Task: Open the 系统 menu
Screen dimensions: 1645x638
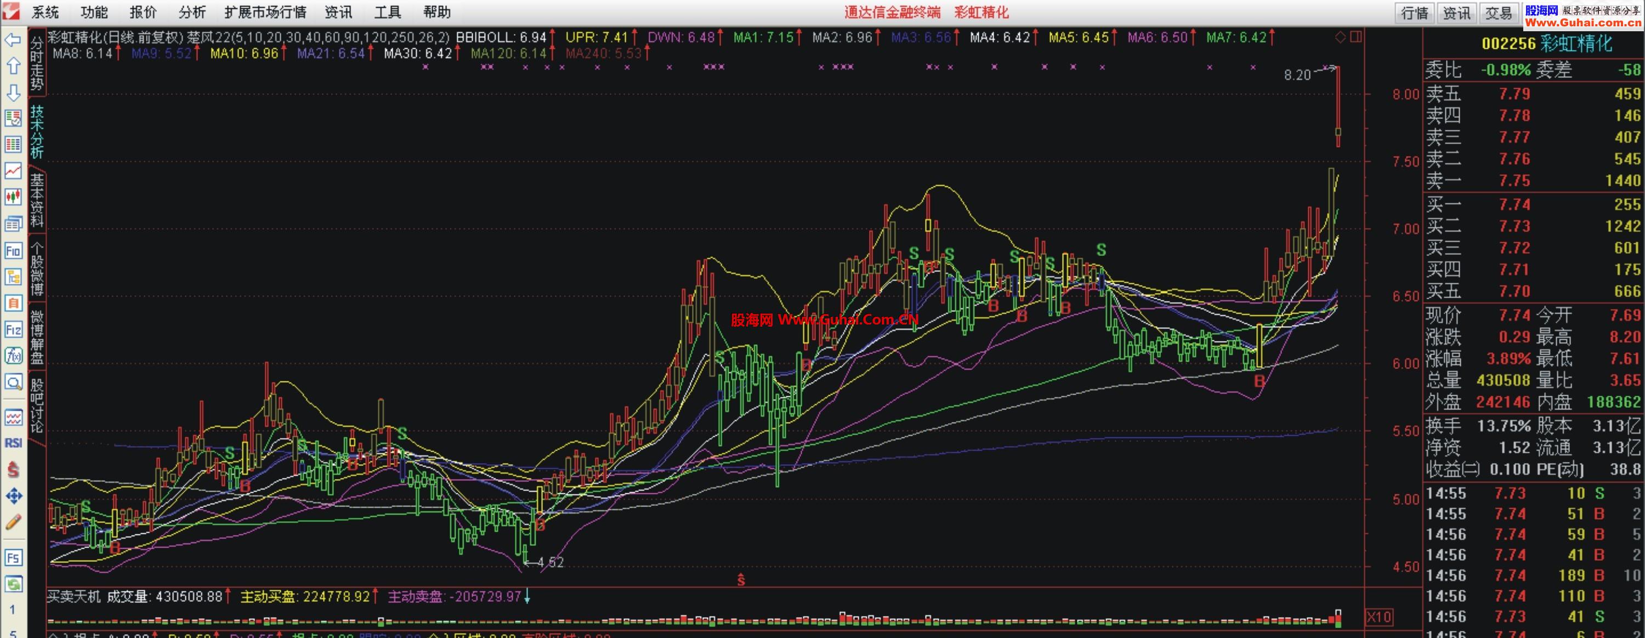Action: (46, 12)
